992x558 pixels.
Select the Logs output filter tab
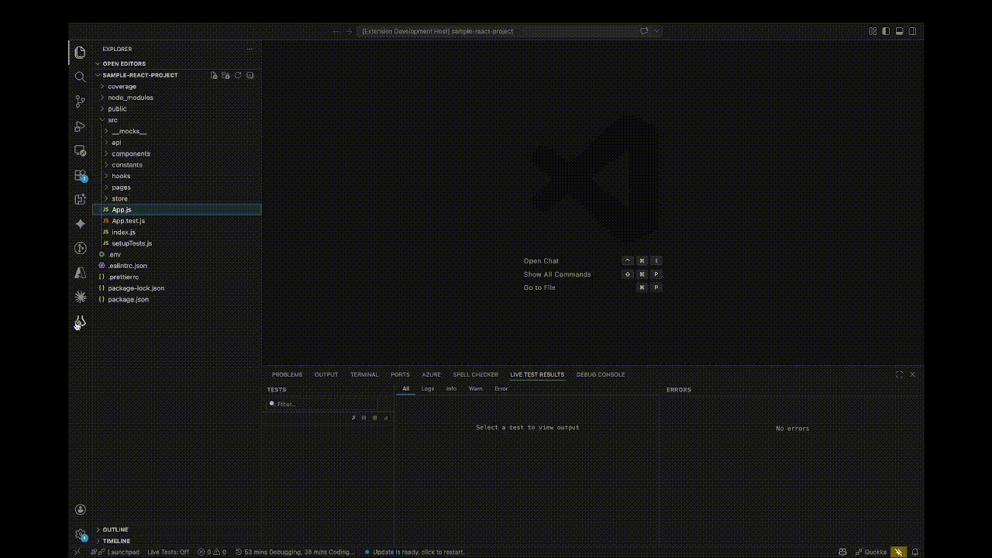click(x=428, y=388)
